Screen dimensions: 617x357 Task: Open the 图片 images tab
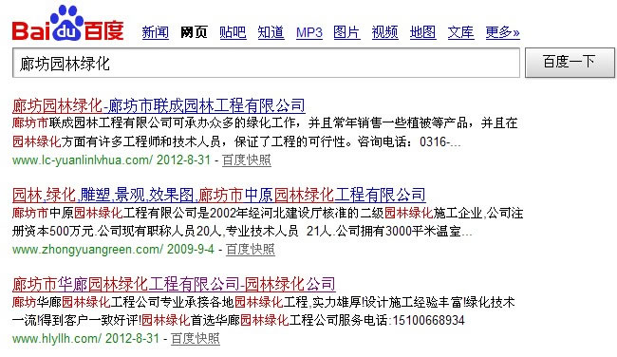coord(346,32)
